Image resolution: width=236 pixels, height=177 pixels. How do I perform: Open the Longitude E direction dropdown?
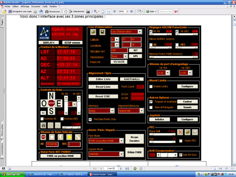pyautogui.click(x=117, y=45)
